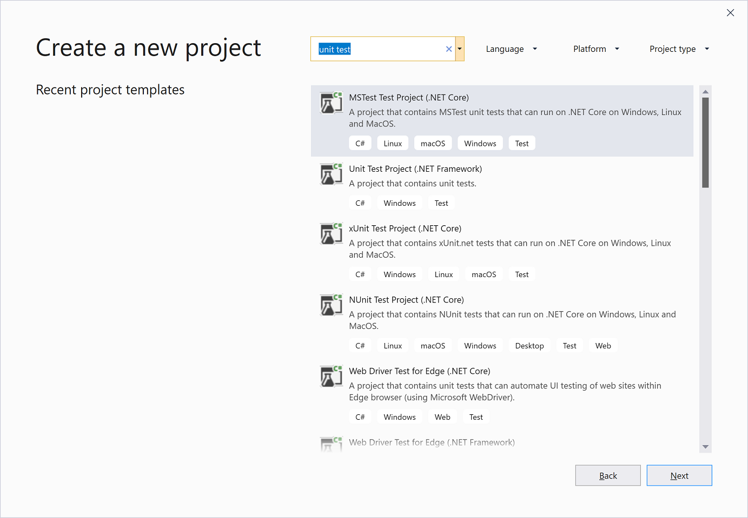Click the MSTest Test Project template icon
748x518 pixels.
(331, 103)
